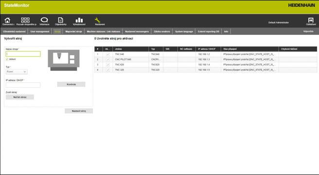This screenshot has height=175, width=319.
Task: Open the machine park tiles icon
Action: (x=25, y=20)
